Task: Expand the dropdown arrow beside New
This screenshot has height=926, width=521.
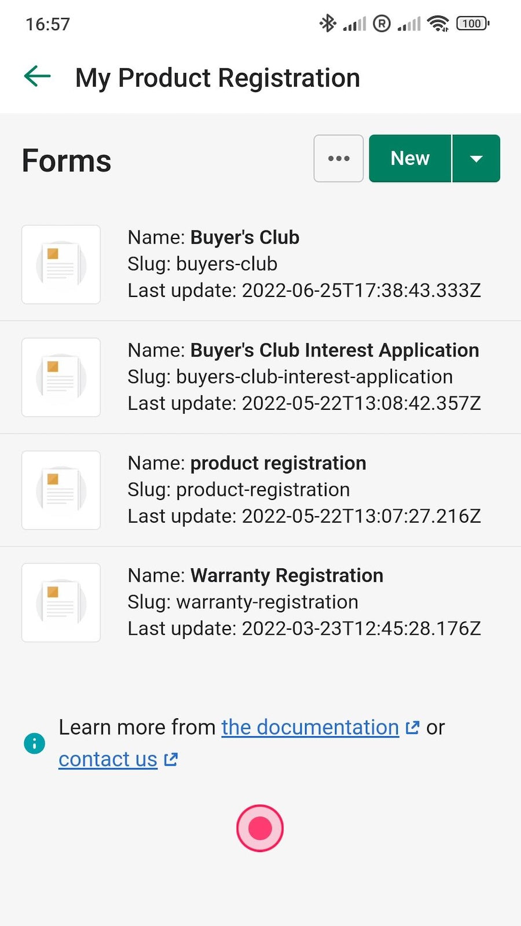Action: click(476, 159)
